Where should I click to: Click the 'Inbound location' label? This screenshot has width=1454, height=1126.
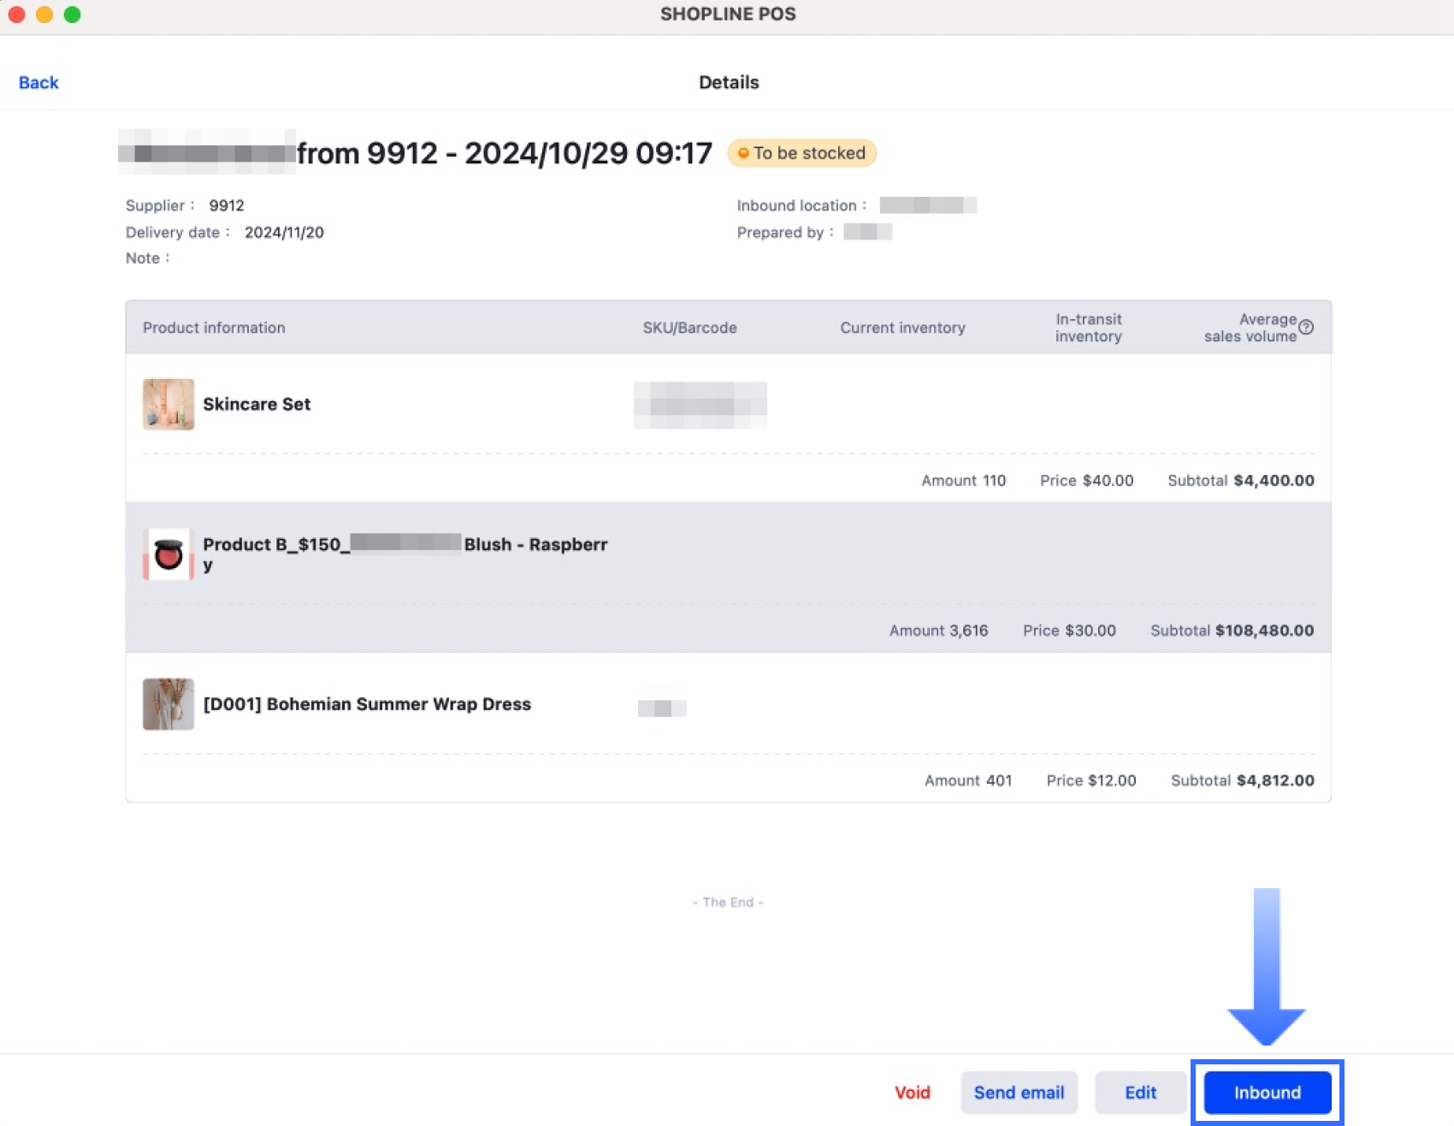[x=801, y=205]
